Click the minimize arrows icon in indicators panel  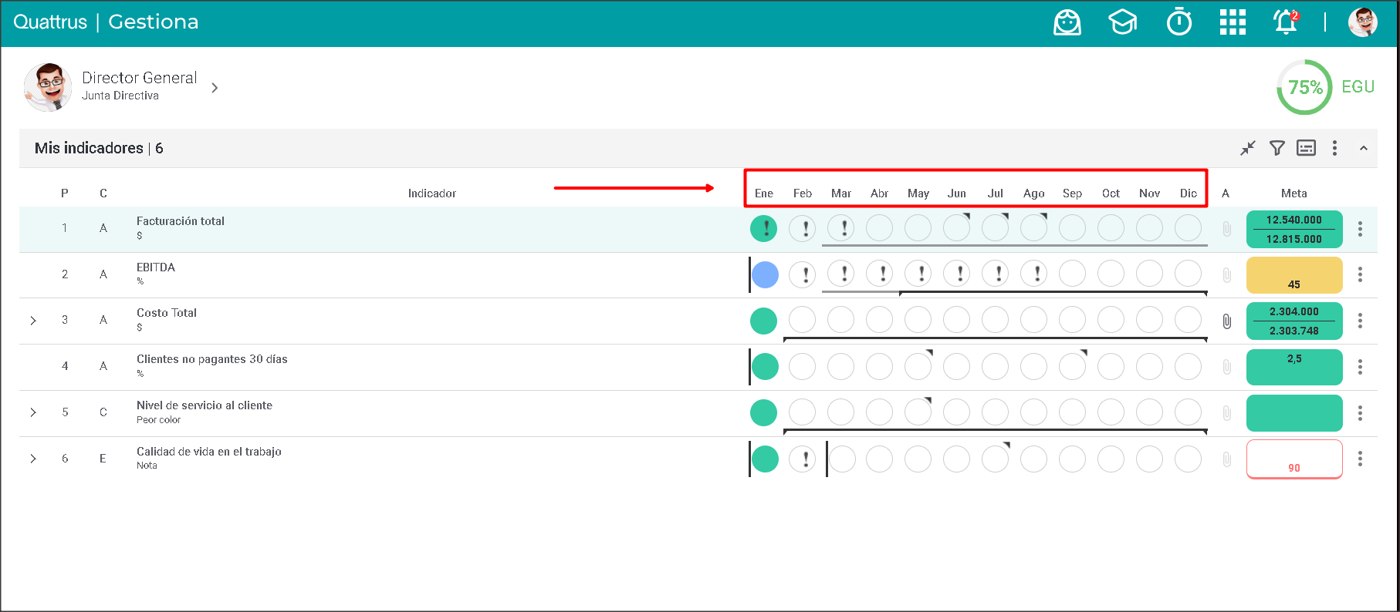(x=1248, y=148)
